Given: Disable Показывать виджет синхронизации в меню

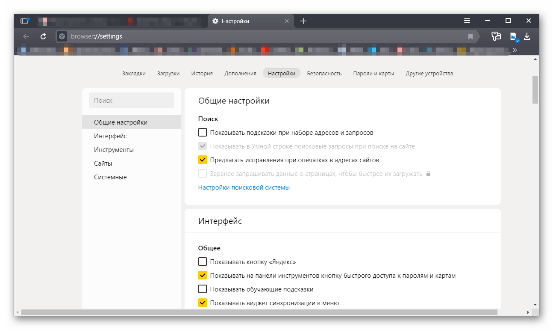Looking at the screenshot, I should pyautogui.click(x=203, y=303).
